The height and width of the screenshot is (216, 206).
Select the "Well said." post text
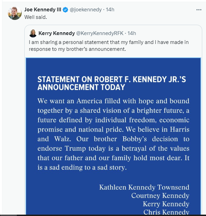pyautogui.click(x=36, y=17)
